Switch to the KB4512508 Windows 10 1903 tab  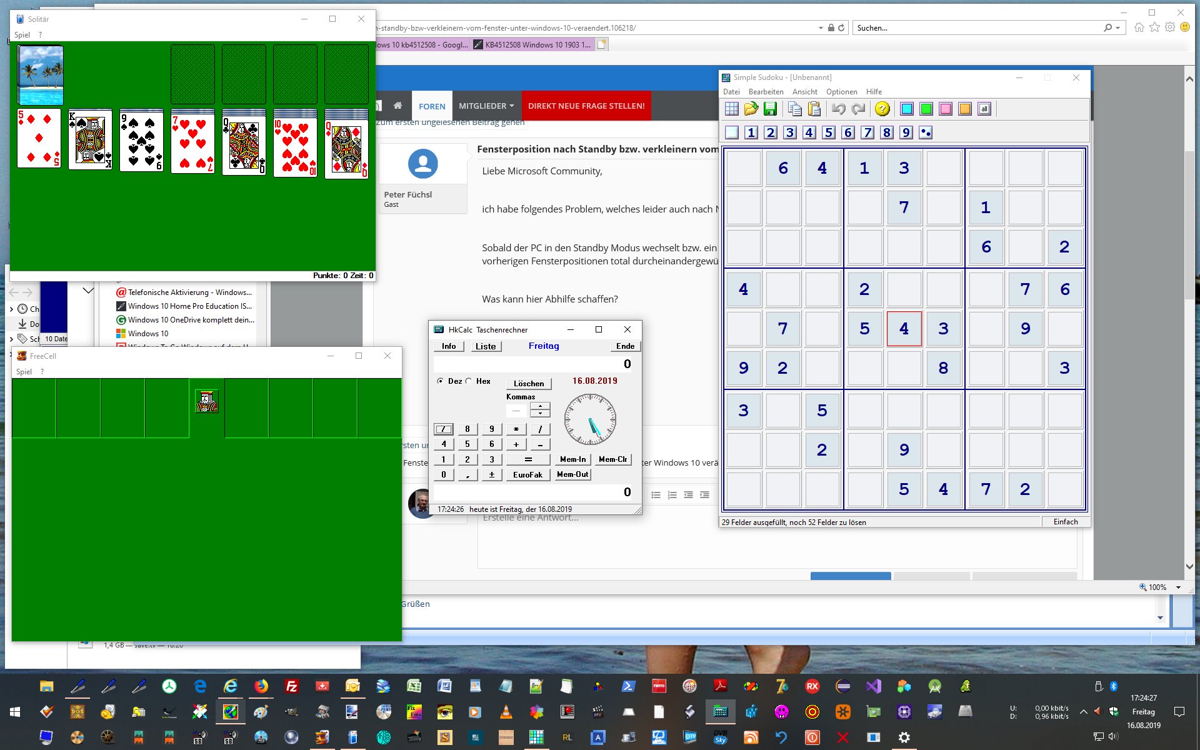coord(532,44)
